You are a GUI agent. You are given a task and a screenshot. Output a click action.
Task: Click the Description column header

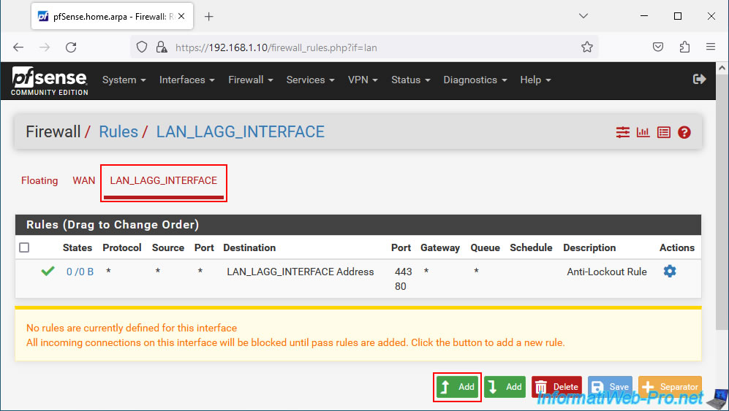click(x=589, y=247)
